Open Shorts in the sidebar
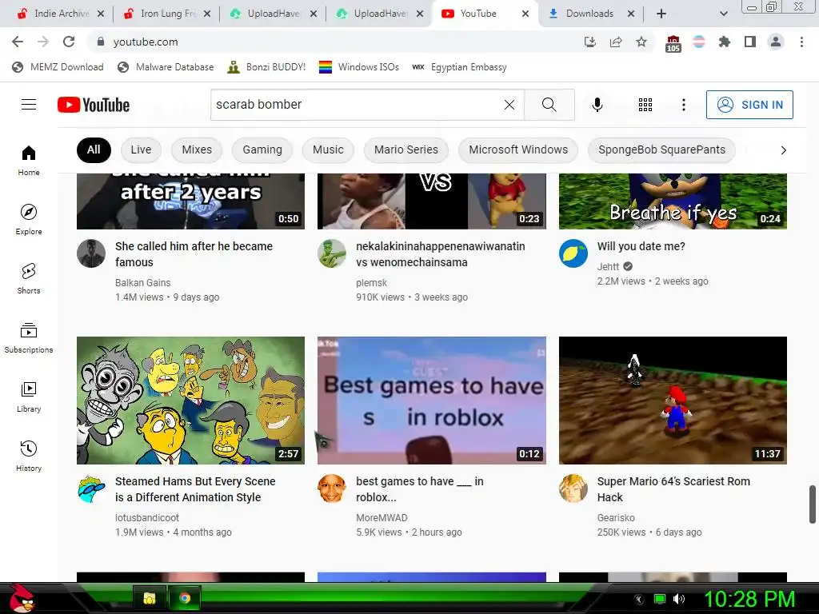The width and height of the screenshot is (819, 614). 29,278
